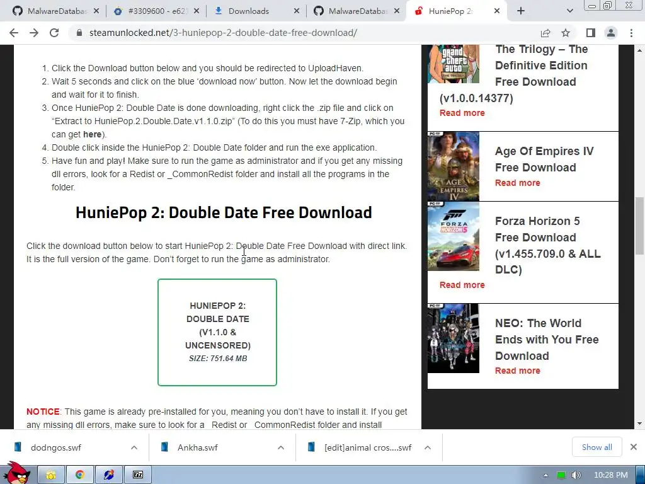645x484 pixels.
Task: Go back to the previous page
Action: (x=14, y=33)
